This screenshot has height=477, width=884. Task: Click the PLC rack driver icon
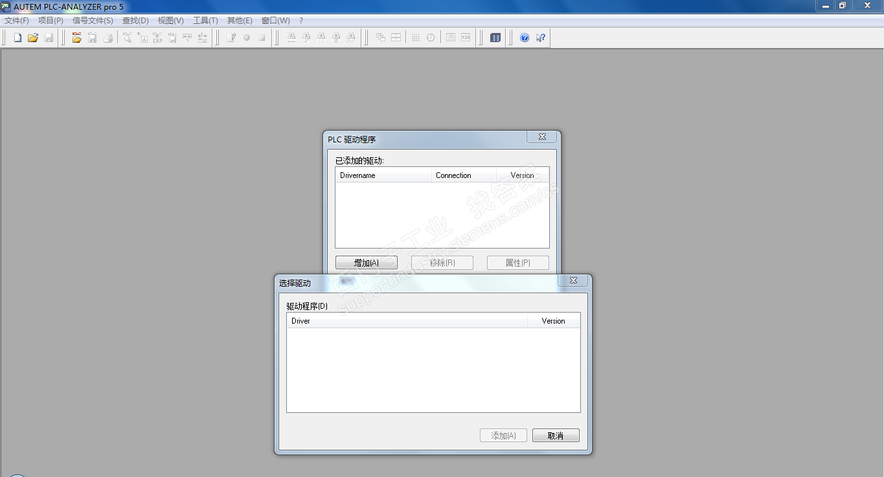[495, 38]
